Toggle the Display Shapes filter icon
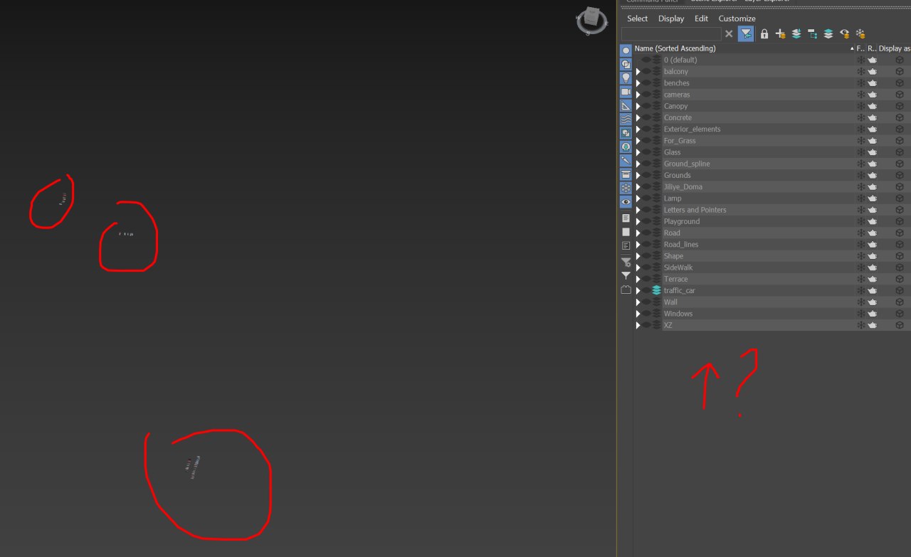This screenshot has height=557, width=911. coord(626,64)
